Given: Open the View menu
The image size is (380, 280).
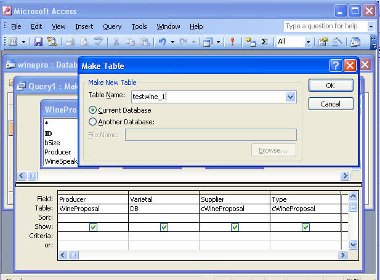Looking at the screenshot, I should pos(59,26).
